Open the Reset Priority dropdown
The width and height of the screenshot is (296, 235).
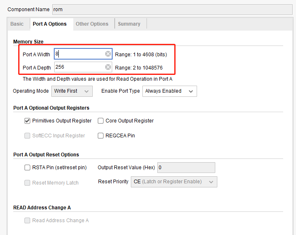click(174, 182)
